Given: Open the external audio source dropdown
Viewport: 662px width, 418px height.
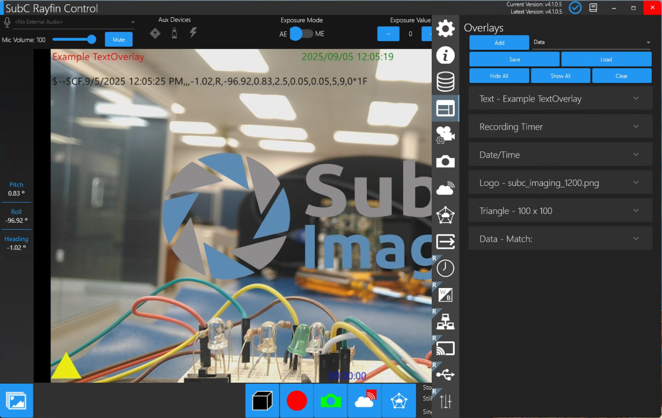Looking at the screenshot, I should [x=74, y=22].
